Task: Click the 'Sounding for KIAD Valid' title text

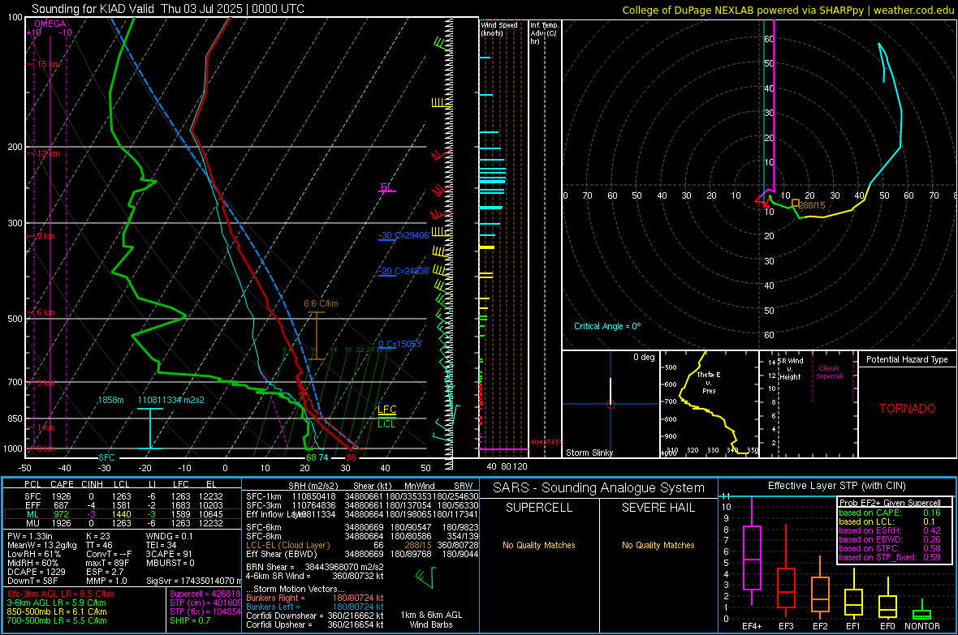Action: pyautogui.click(x=93, y=9)
